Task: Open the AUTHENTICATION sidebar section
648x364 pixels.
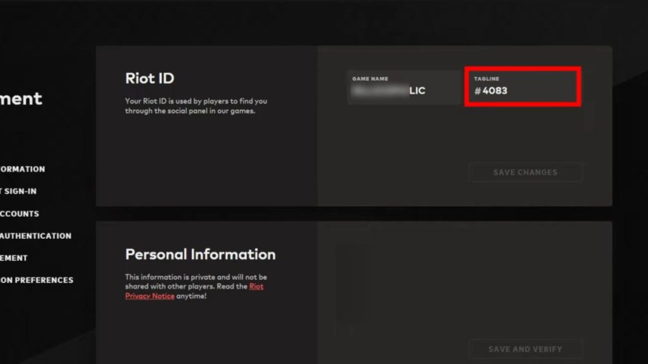Action: (x=35, y=236)
